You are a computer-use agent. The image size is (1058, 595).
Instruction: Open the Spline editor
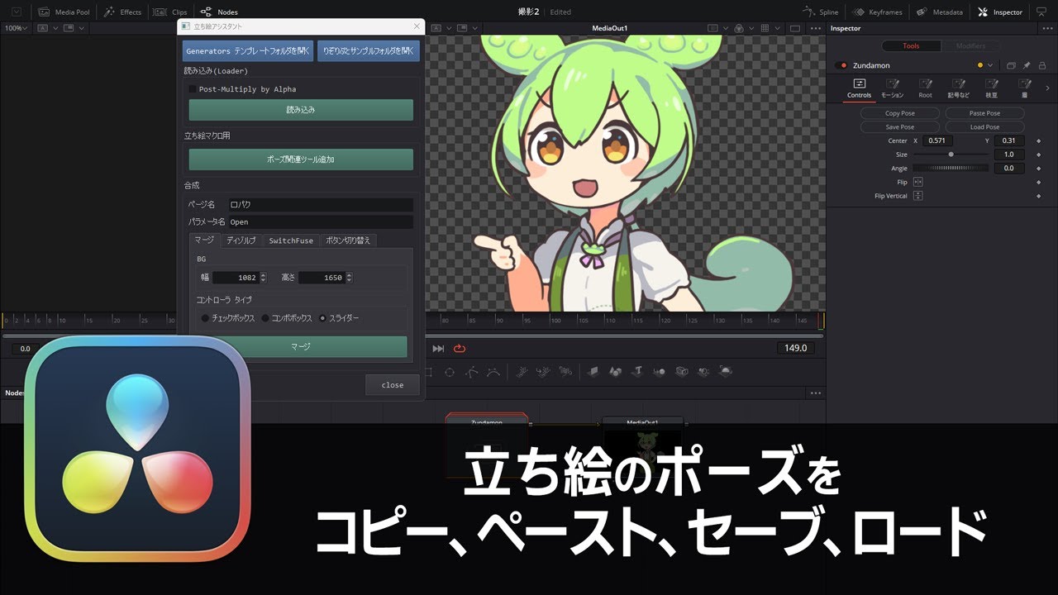(821, 12)
